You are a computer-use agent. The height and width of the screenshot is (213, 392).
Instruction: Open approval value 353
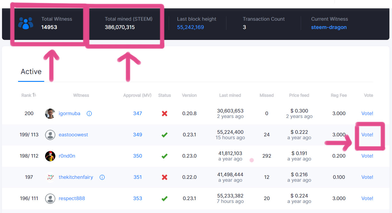coord(137,199)
